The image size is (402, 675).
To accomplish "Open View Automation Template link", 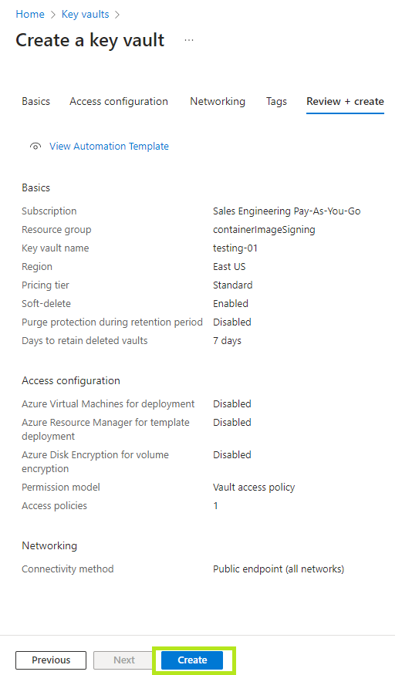I will point(109,147).
